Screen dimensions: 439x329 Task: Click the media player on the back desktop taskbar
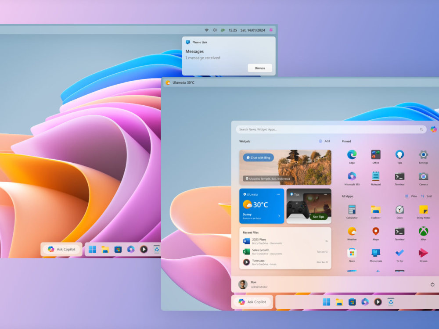coord(144,249)
